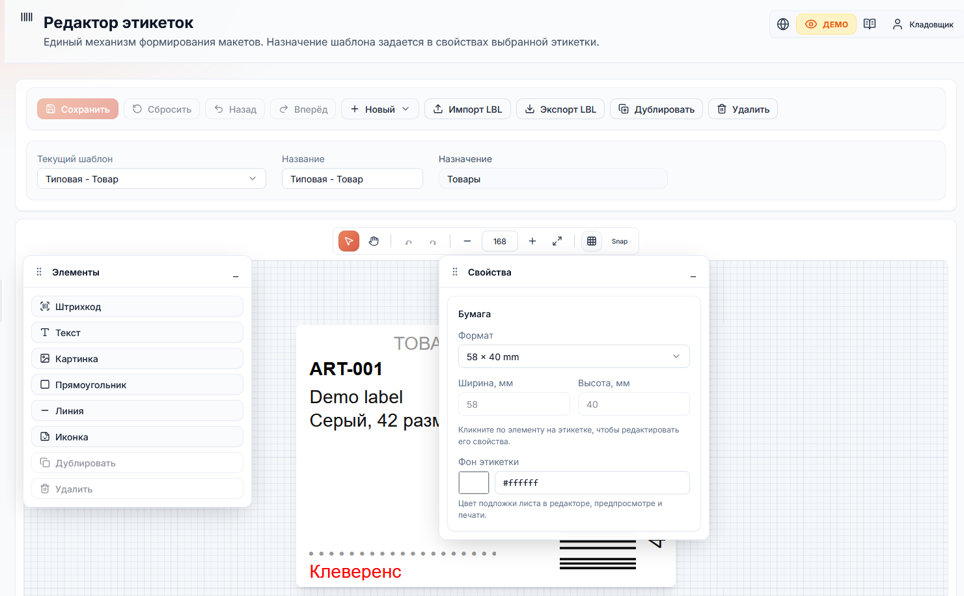Grab Элементы panel drag handle

39,272
